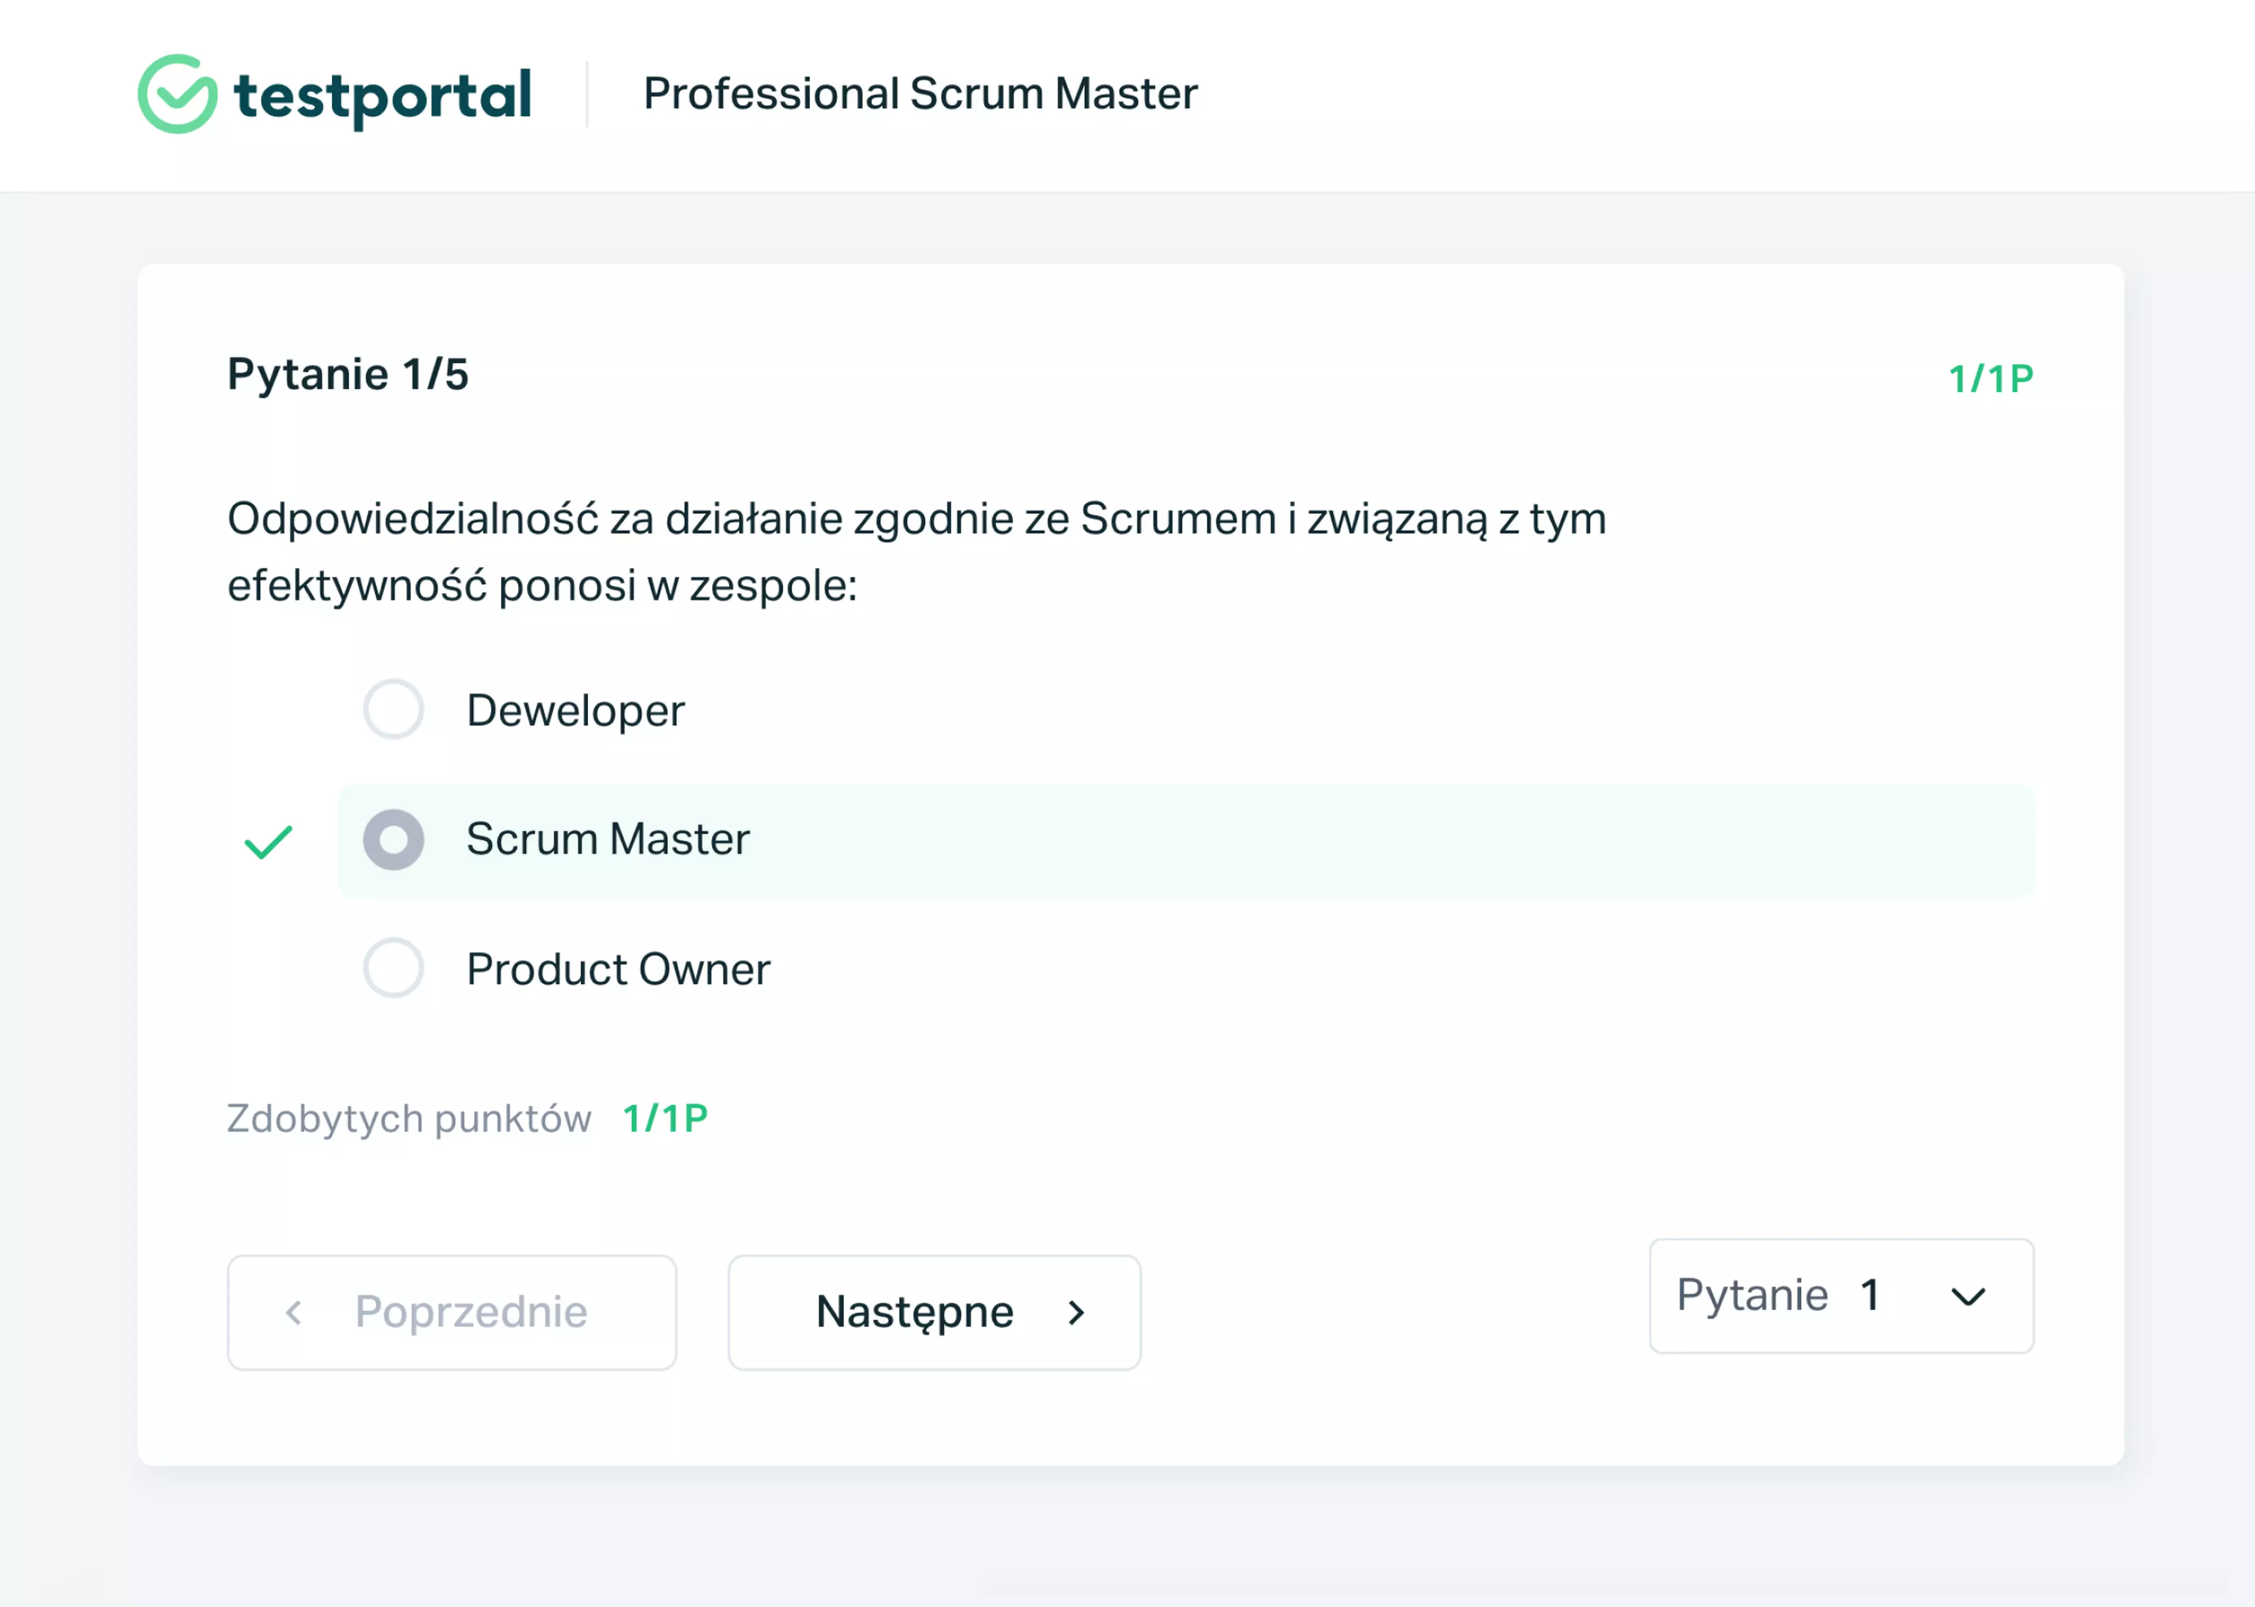
Task: Click the 1/1P score in card header
Action: point(1991,379)
